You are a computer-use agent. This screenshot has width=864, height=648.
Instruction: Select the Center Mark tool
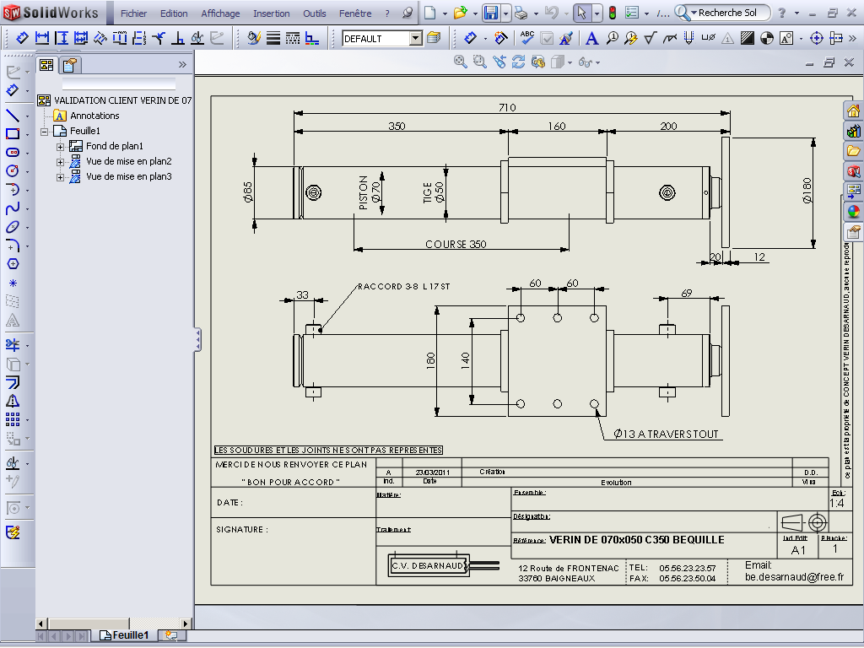pos(817,38)
